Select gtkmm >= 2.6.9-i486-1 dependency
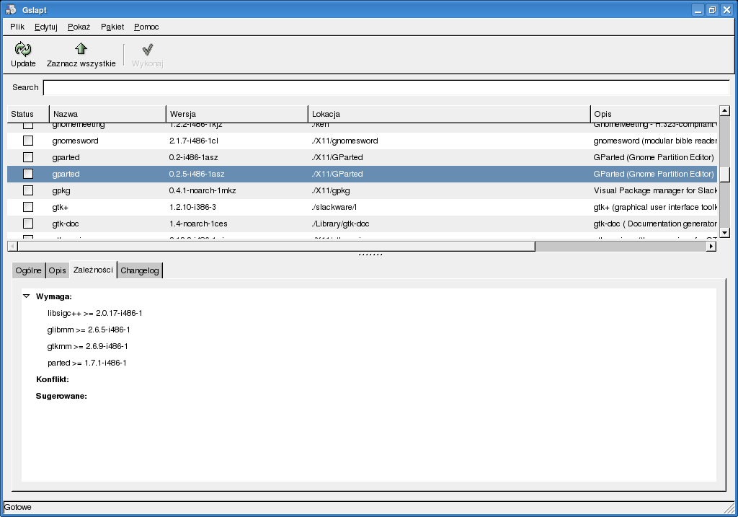The height and width of the screenshot is (517, 738). pos(87,346)
